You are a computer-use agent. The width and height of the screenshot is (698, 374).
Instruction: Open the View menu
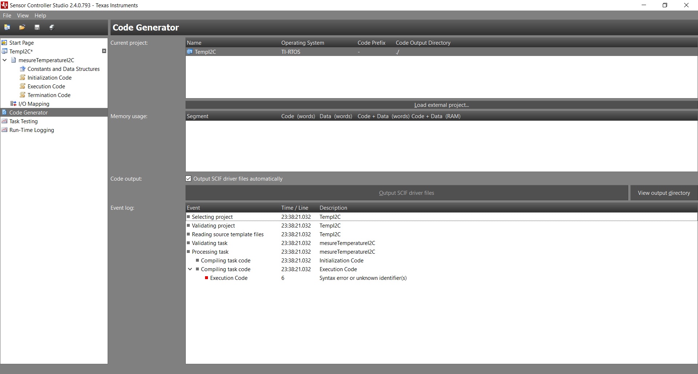[x=23, y=16]
